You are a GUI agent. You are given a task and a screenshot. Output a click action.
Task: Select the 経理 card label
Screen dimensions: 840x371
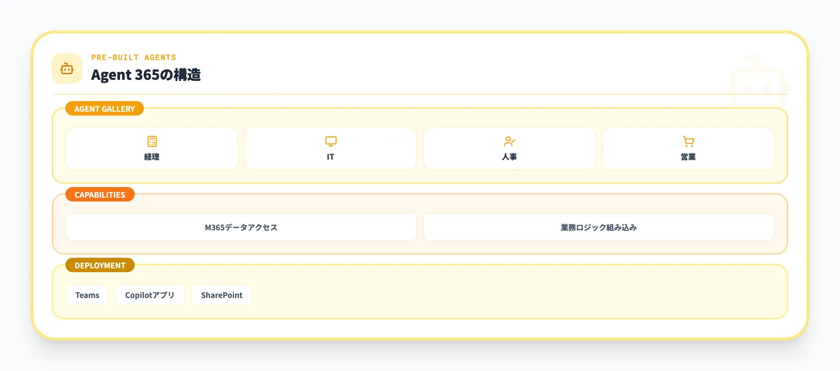click(152, 157)
